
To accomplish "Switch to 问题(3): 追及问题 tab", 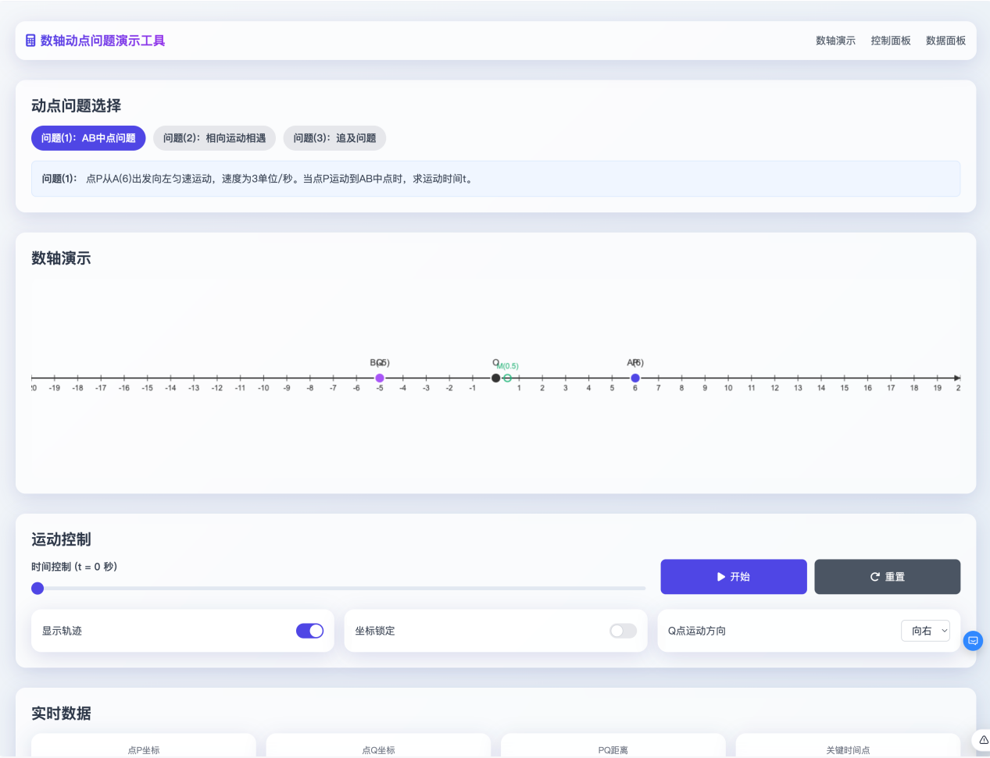I will coord(334,138).
